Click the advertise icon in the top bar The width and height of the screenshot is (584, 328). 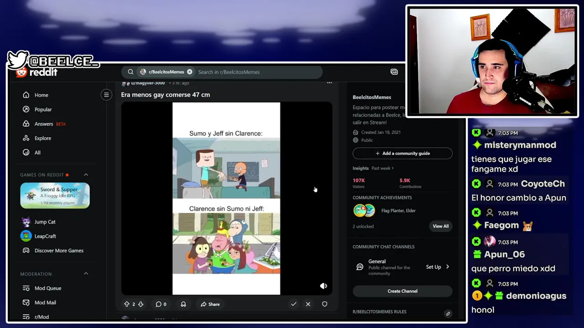click(x=394, y=72)
